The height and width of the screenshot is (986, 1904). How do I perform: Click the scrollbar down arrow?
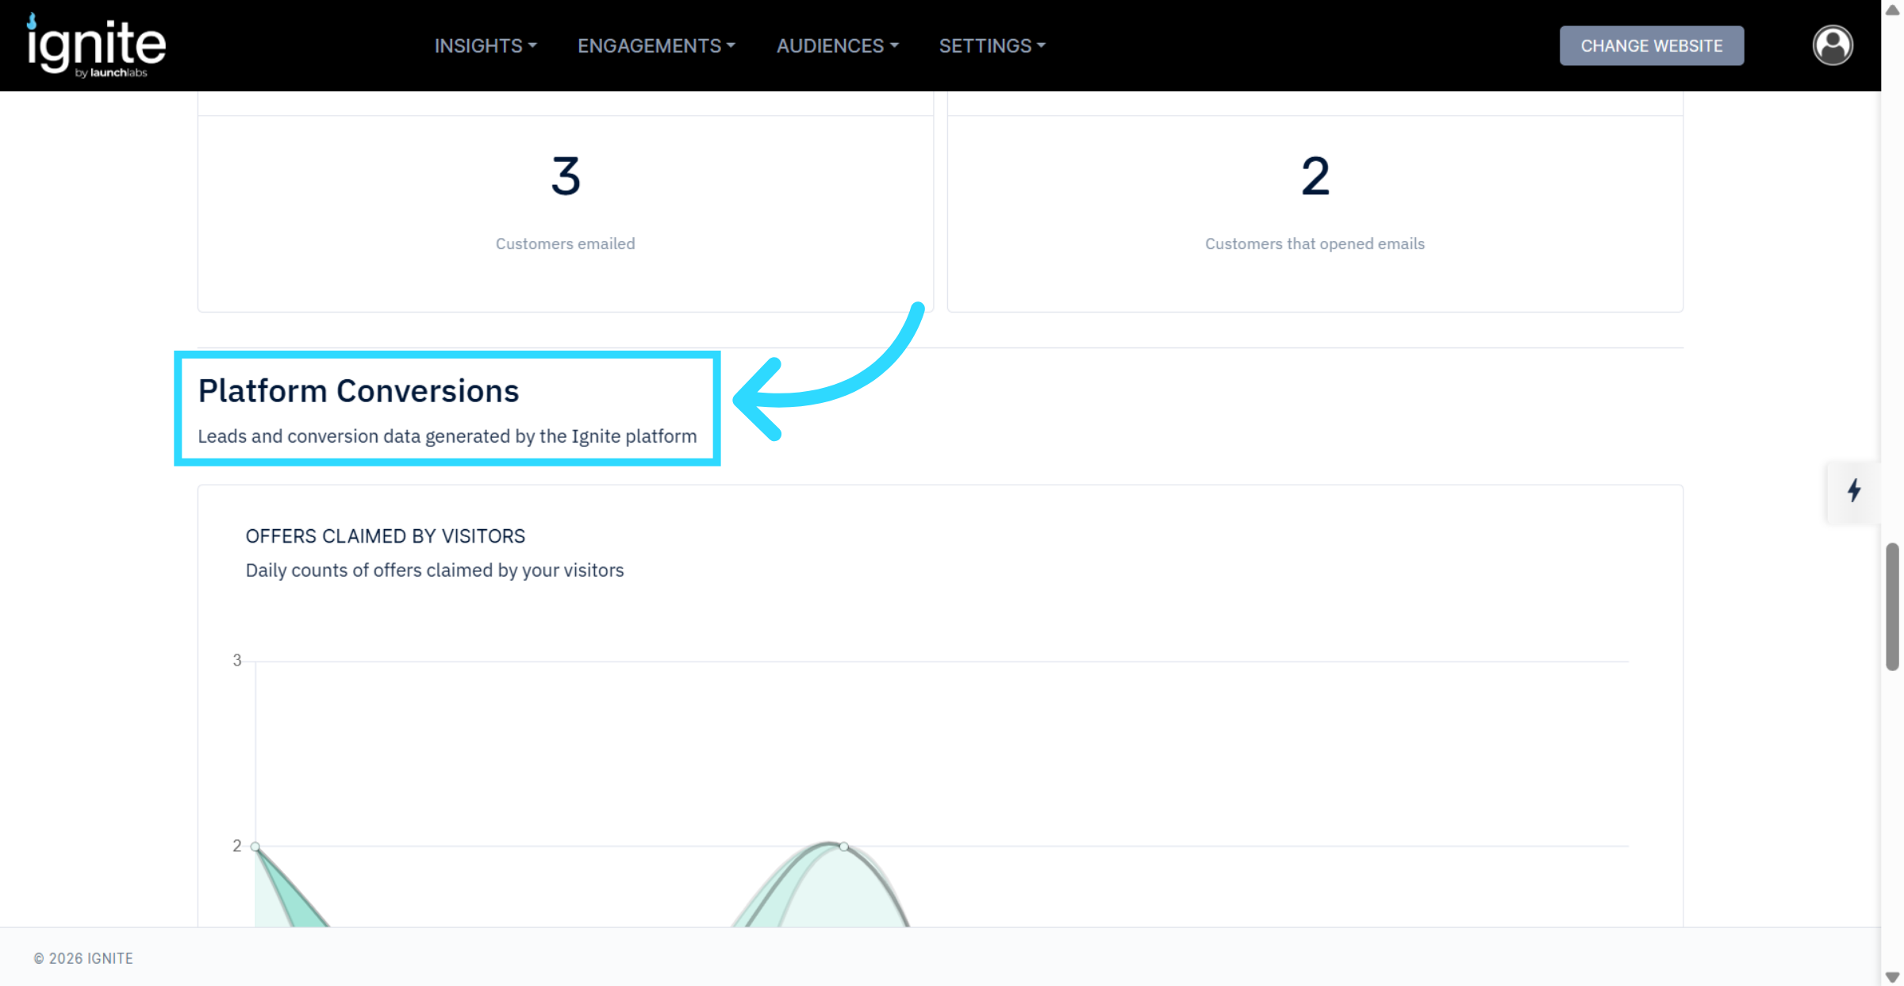click(x=1892, y=976)
